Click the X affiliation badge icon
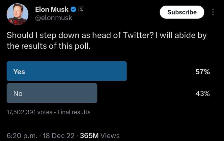 click(81, 10)
